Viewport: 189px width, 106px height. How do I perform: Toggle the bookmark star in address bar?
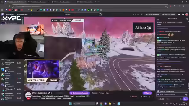click(166, 6)
